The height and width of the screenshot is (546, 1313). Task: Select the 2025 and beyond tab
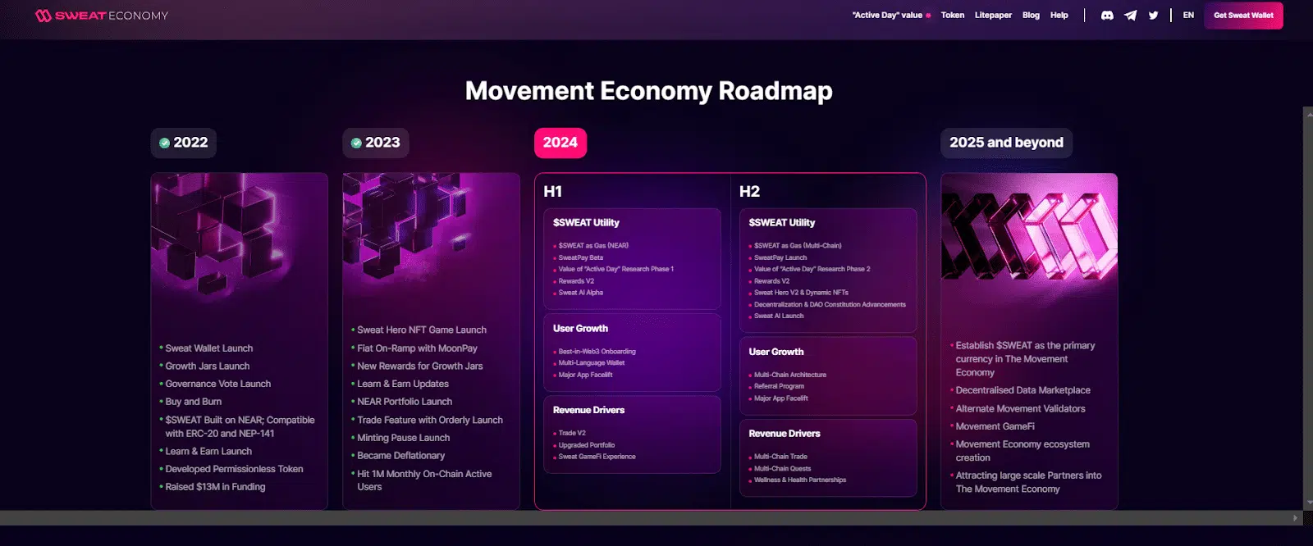click(1006, 143)
